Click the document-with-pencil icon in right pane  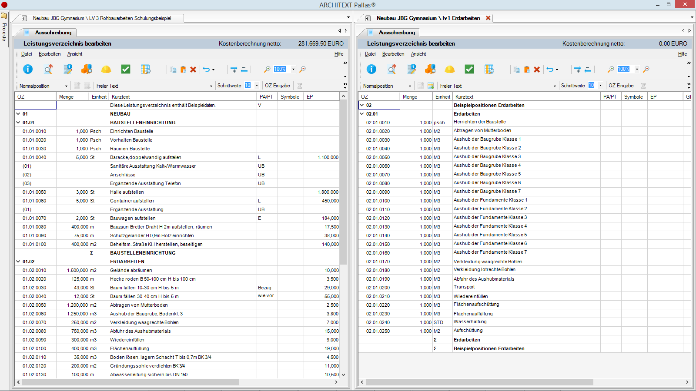point(412,69)
